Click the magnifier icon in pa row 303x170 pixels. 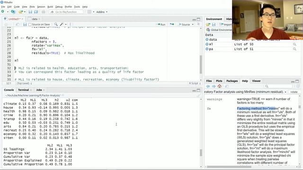pyautogui.click(x=294, y=49)
